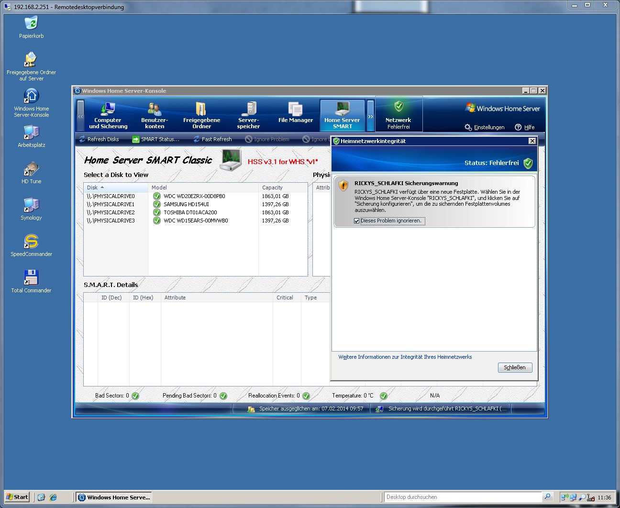
Task: Select \\.\PHYSICALDRIVE3 in the disk list
Action: 111,221
